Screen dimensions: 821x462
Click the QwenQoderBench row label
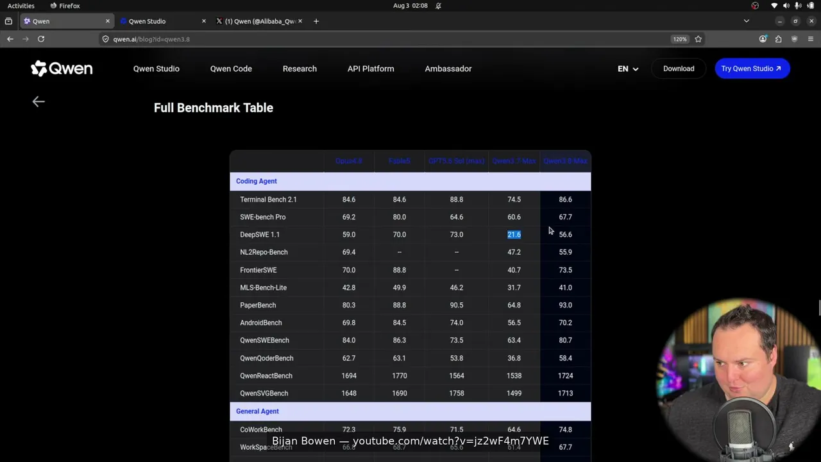click(x=267, y=358)
